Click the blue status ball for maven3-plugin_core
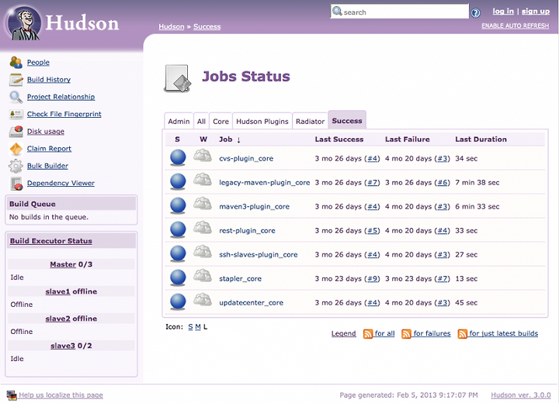Screen dimensions: 559x403 178,205
